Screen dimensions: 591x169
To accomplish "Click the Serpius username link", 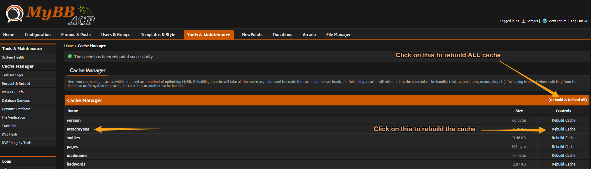I will 532,21.
